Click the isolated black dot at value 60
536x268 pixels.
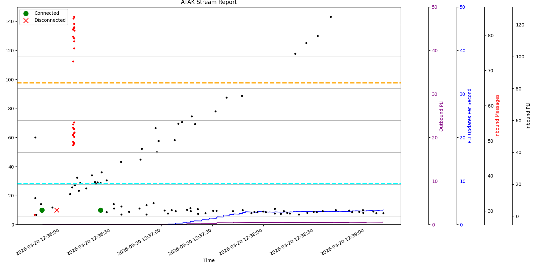click(35, 137)
